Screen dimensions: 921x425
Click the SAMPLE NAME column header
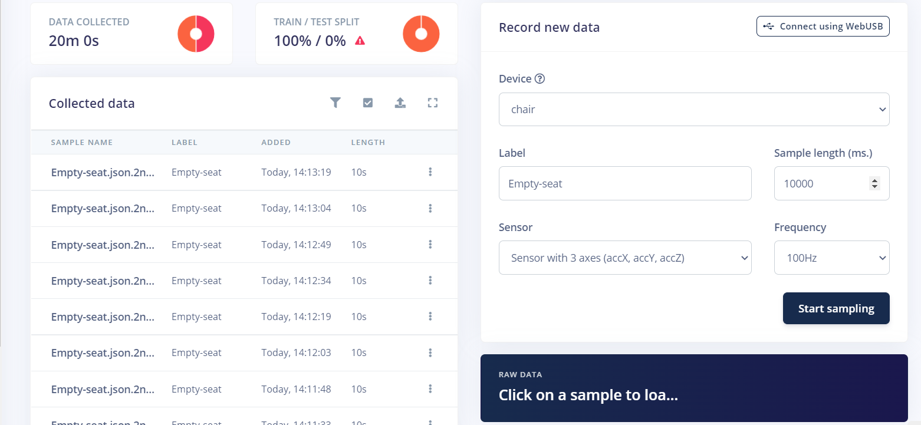tap(82, 143)
